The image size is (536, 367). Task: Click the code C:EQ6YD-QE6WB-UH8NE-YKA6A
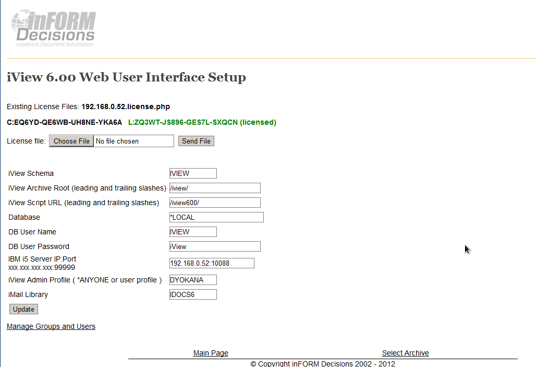64,122
